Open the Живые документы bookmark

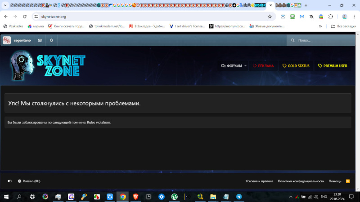coord(267,26)
